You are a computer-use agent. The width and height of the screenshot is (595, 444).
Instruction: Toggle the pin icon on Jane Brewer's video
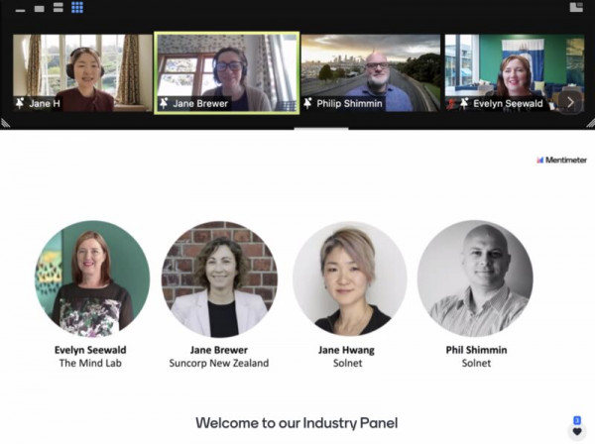tap(164, 103)
